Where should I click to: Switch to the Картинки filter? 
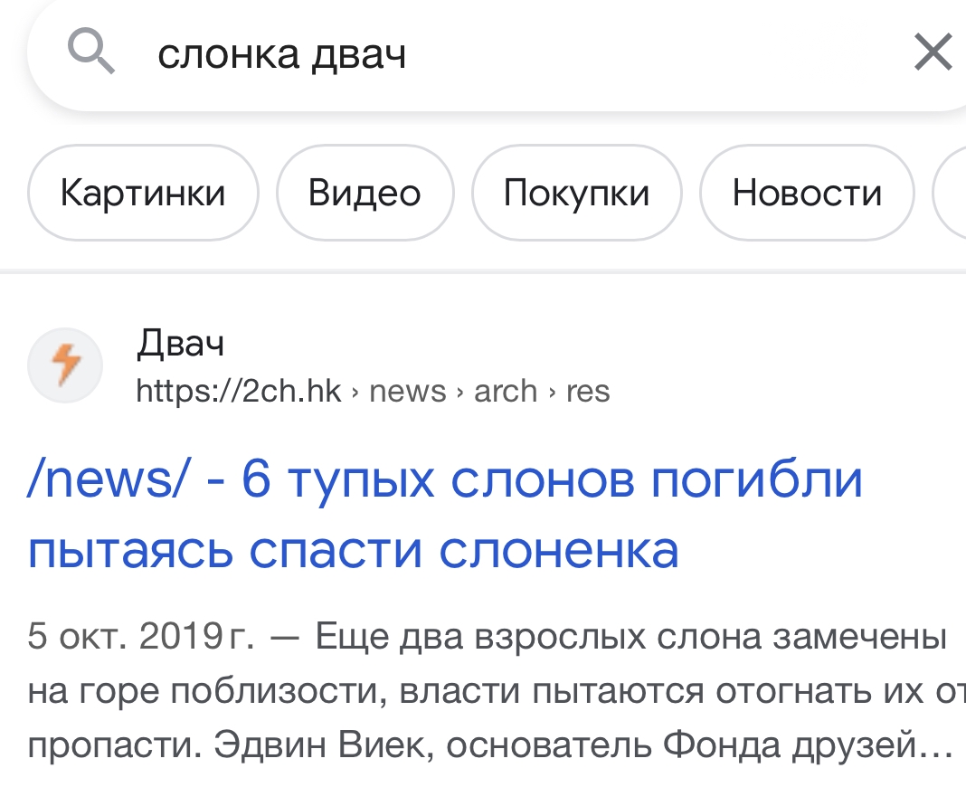[x=143, y=193]
